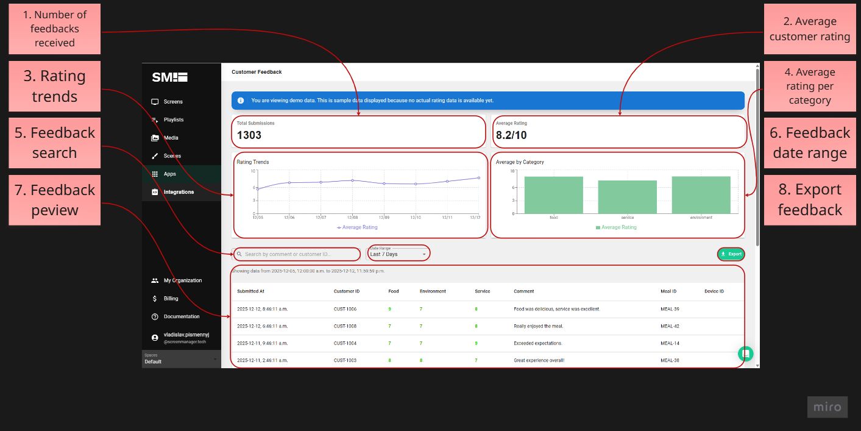
Task: Click the search by comment or customer ID field
Action: coord(298,254)
